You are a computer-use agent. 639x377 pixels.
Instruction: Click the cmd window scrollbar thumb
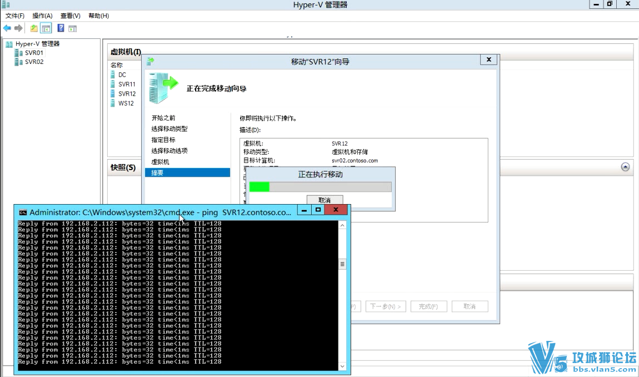pos(342,264)
